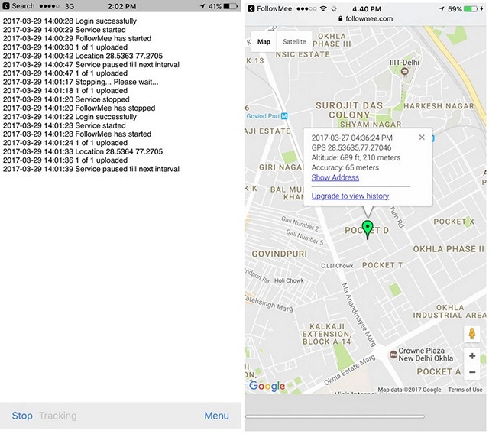Zoom in the map with plus button
Screen dimensions: 489x434
click(x=472, y=356)
